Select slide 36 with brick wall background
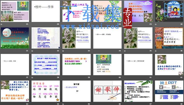Viewport: 184px width, 105px height. coord(169,38)
